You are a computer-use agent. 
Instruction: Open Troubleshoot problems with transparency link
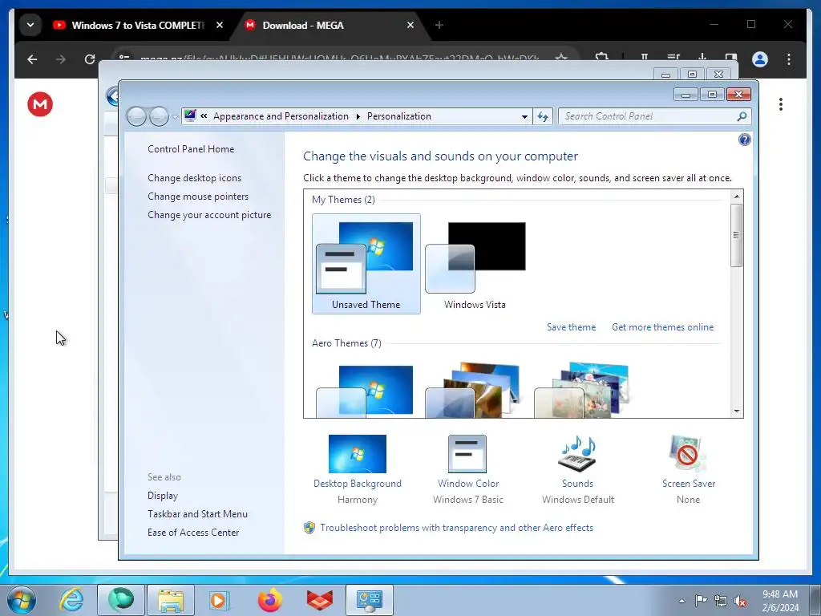[456, 528]
